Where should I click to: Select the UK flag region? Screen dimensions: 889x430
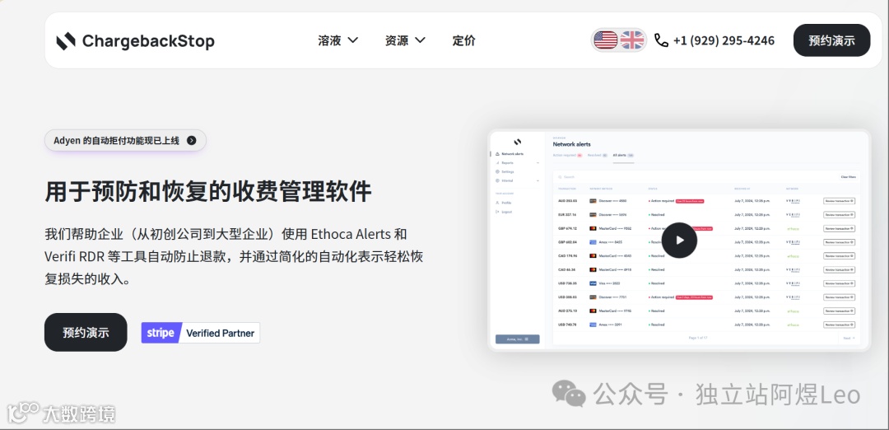[x=632, y=40]
